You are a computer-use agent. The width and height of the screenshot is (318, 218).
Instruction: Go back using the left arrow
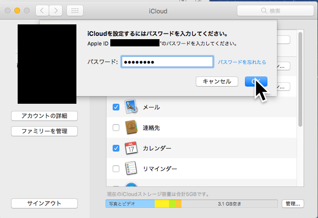click(42, 10)
